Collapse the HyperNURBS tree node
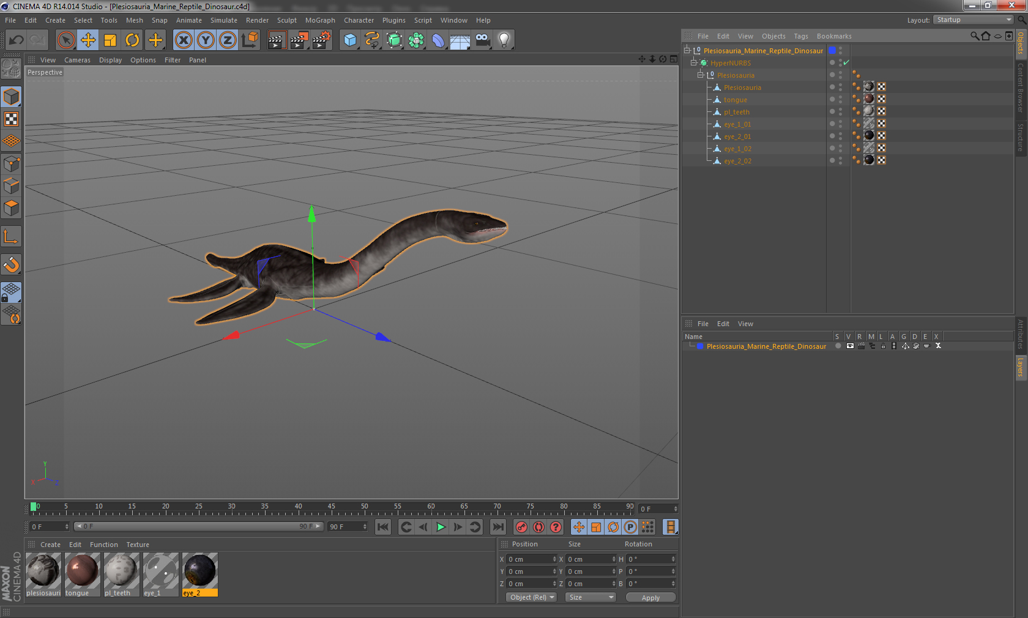This screenshot has height=618, width=1028. tap(694, 62)
